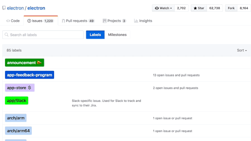Select the Labels button
Screen dimensions: 251x141
point(95,35)
